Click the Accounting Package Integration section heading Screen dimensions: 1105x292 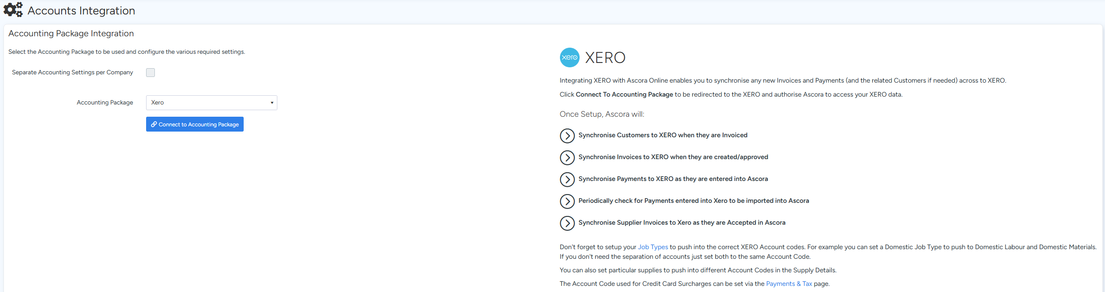(x=71, y=34)
